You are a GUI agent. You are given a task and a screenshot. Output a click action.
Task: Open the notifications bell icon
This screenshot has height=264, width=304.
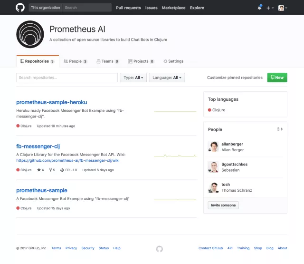(x=259, y=8)
